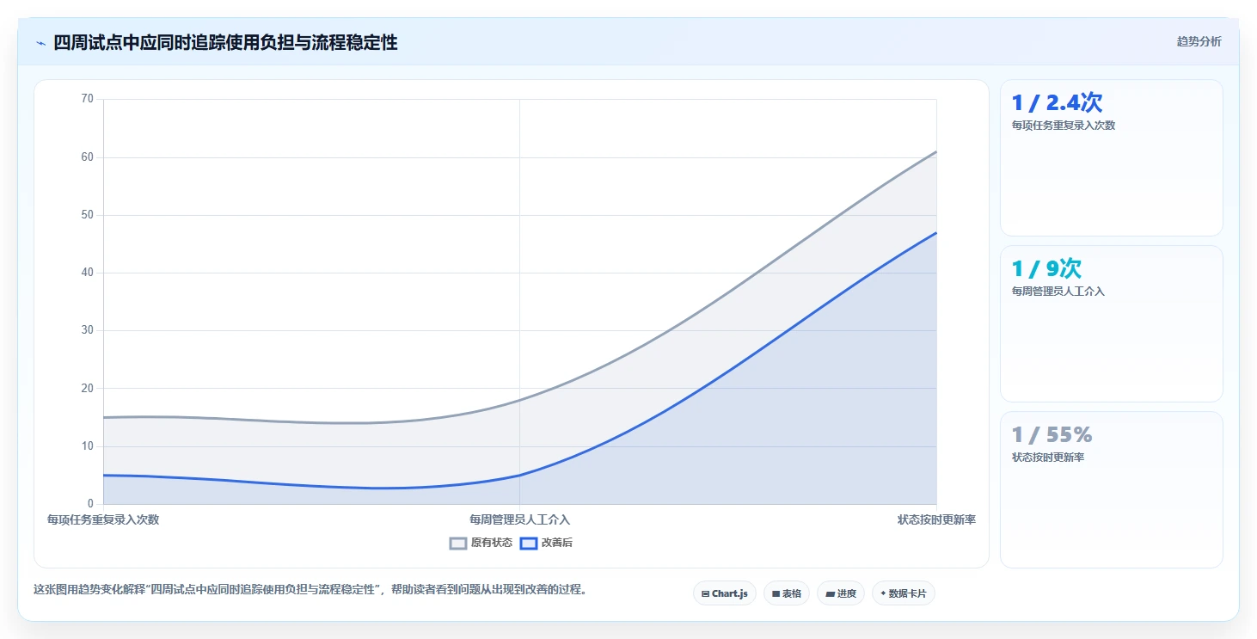Click the grey line point at 每周管理员人工介入
The height and width of the screenshot is (639, 1257).
[x=519, y=400]
